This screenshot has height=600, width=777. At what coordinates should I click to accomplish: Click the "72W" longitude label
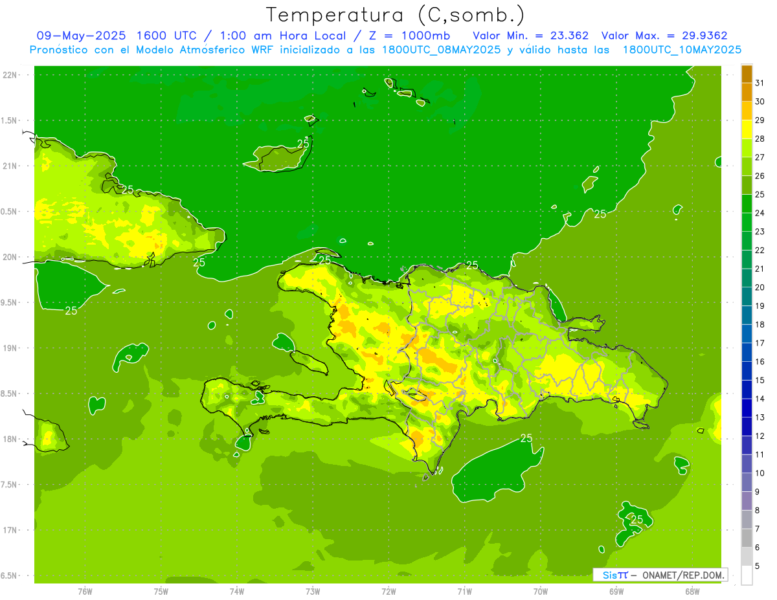point(388,591)
